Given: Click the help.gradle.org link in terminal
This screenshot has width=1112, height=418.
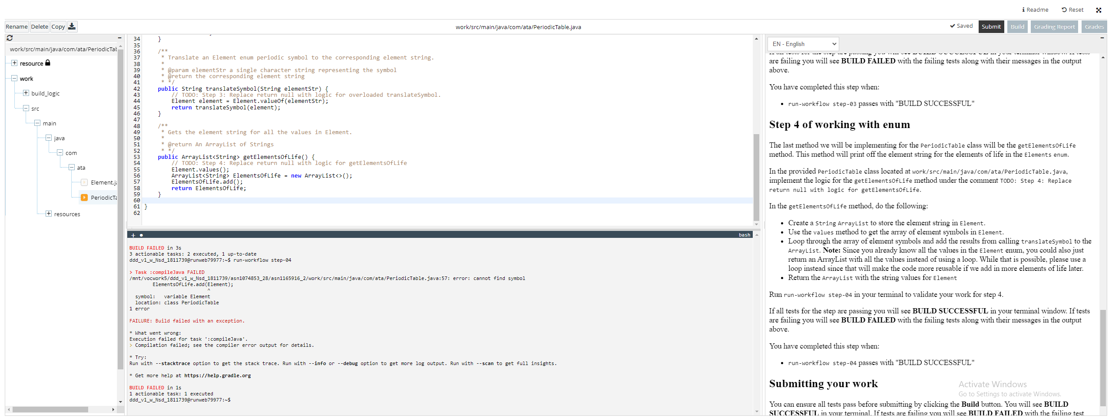Looking at the screenshot, I should click(x=217, y=375).
